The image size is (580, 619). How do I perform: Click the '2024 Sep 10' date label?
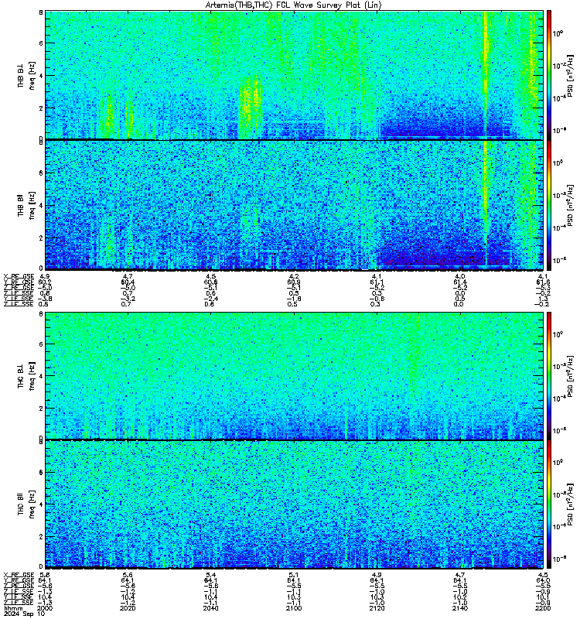tap(25, 614)
